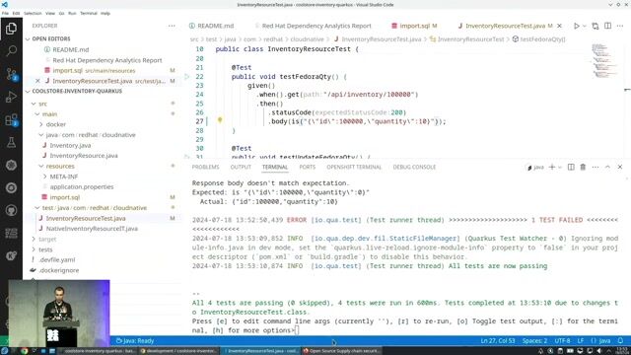
Task: Open the Search view in activity bar
Action: tap(11, 50)
